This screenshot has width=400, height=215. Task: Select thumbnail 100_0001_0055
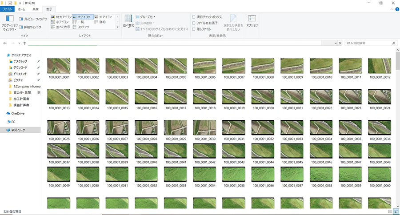(234, 174)
